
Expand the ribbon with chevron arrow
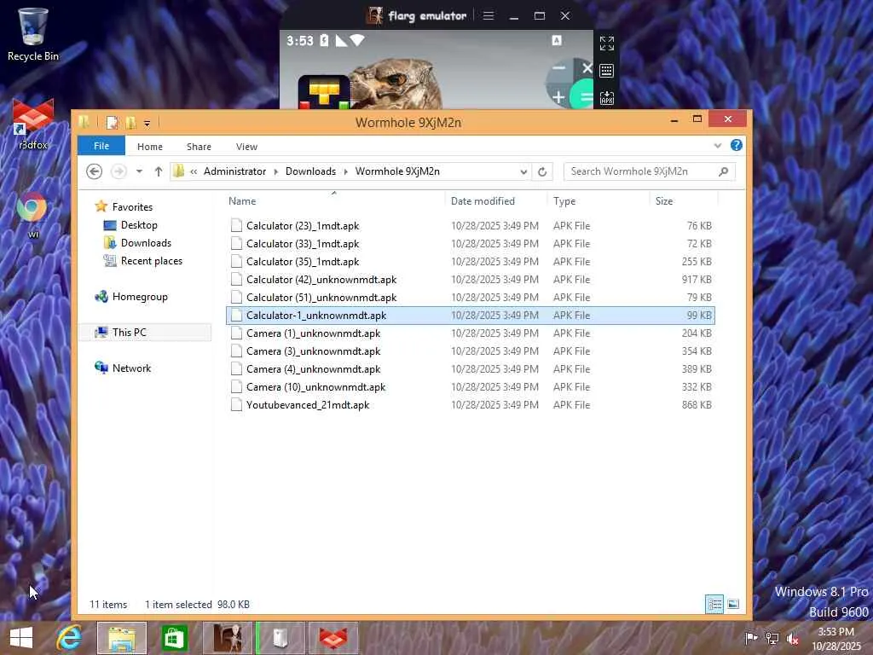718,146
